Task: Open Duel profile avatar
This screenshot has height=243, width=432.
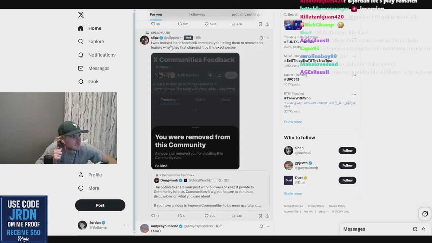Action: click(x=289, y=180)
